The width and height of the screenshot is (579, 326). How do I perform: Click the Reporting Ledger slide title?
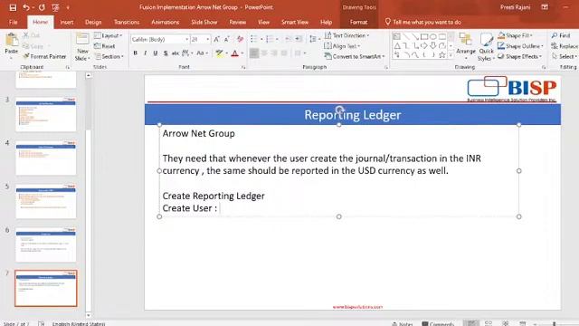(352, 115)
